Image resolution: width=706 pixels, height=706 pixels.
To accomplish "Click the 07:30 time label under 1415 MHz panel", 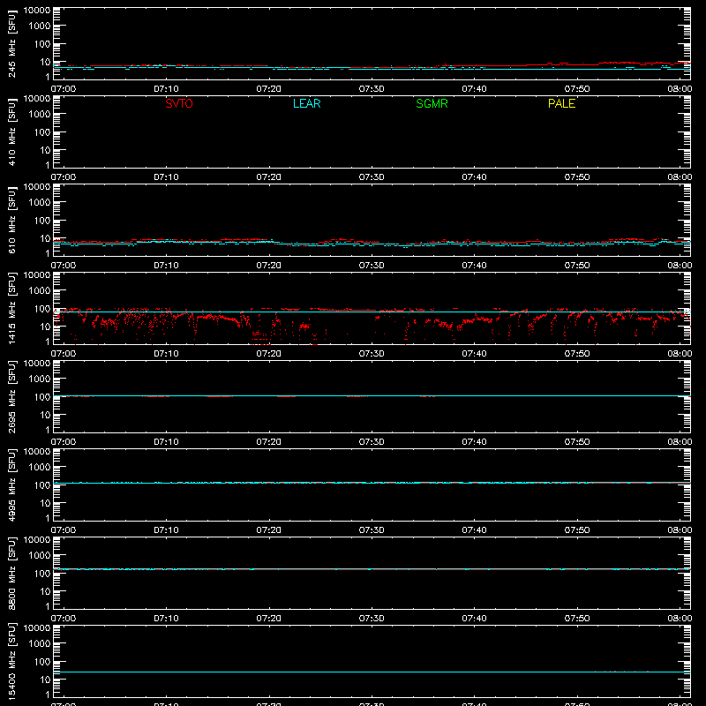I will pos(372,354).
